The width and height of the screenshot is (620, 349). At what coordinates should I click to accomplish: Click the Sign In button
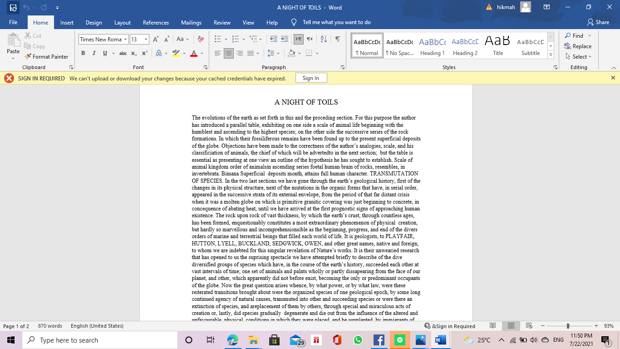coord(311,78)
